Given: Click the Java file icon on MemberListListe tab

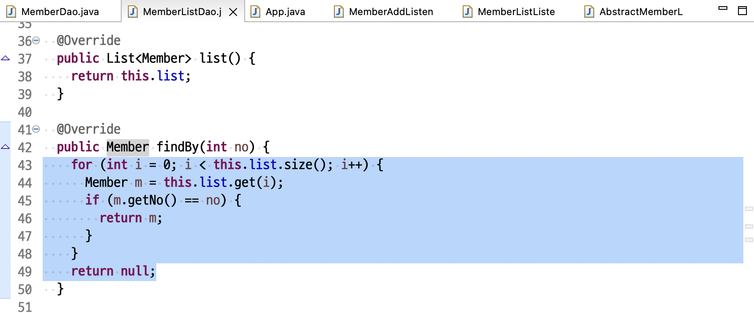Looking at the screenshot, I should click(468, 12).
